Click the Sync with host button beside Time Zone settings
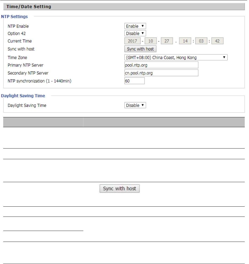 (140, 49)
